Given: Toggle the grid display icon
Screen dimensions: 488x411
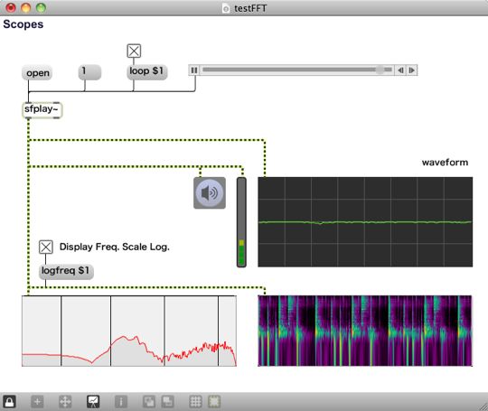Looking at the screenshot, I should coord(195,401).
